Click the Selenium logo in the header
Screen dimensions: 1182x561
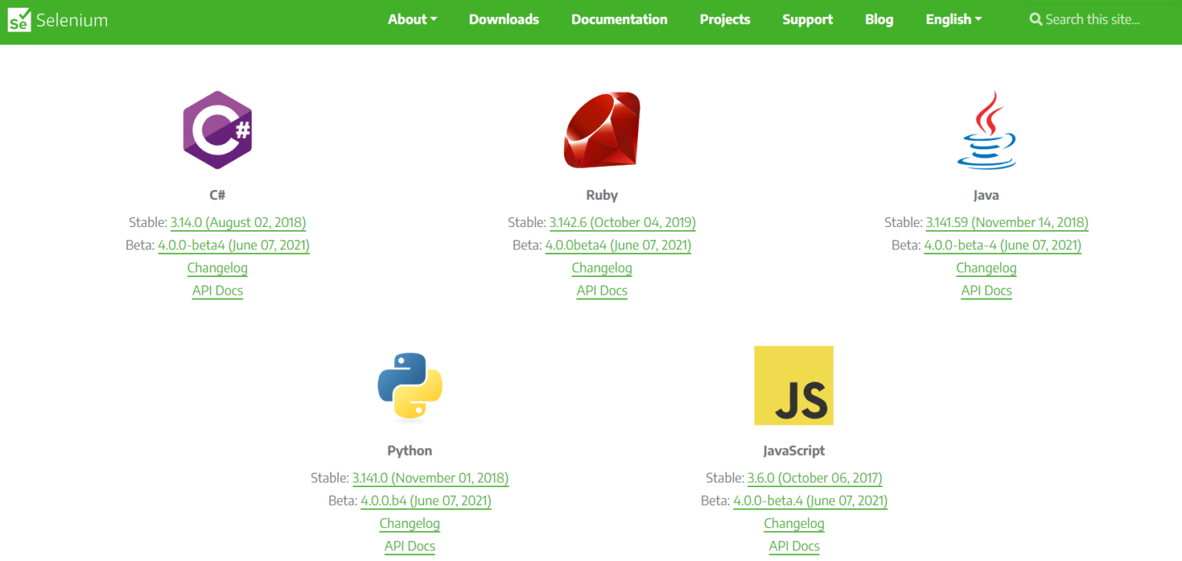pos(58,20)
